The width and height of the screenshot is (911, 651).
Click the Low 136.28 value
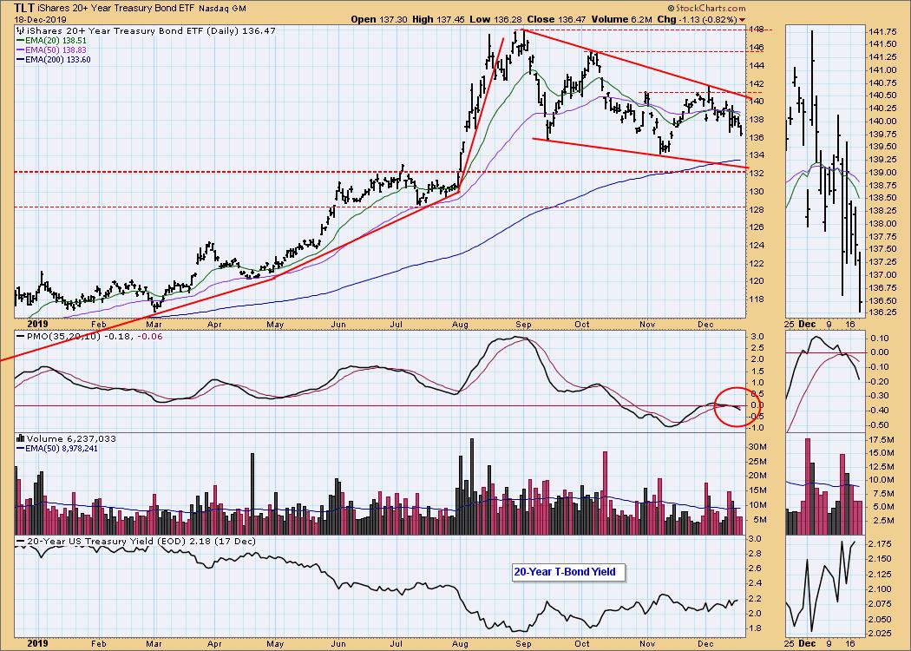click(495, 19)
